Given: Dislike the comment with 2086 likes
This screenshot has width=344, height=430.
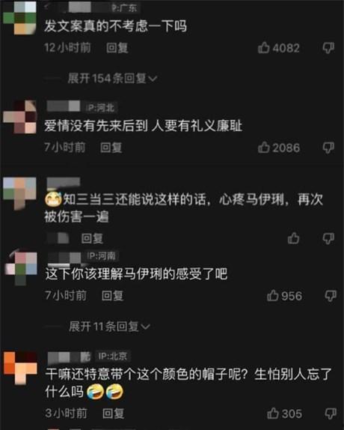Looking at the screenshot, I should (328, 148).
